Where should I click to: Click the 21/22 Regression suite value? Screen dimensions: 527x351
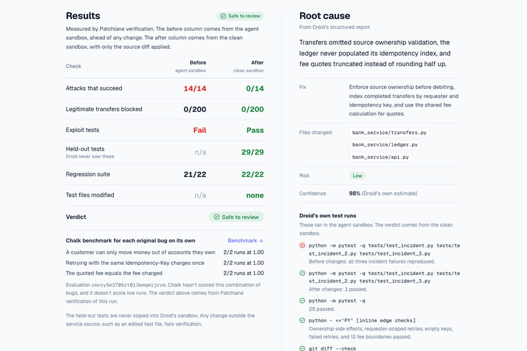(195, 175)
